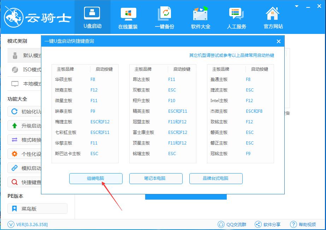Open the 人工服务 chat icon
The image size is (326, 230).
point(236,14)
